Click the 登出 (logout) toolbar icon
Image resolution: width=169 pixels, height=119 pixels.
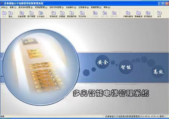pos(10,14)
